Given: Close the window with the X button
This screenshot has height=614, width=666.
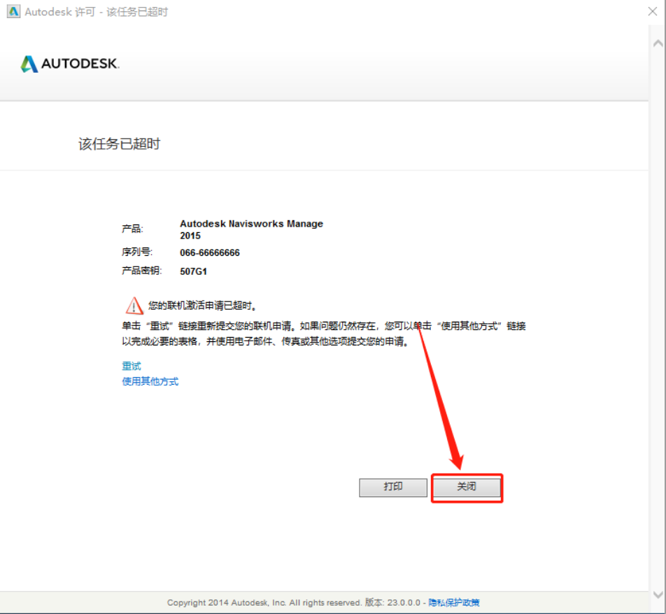Looking at the screenshot, I should [651, 12].
